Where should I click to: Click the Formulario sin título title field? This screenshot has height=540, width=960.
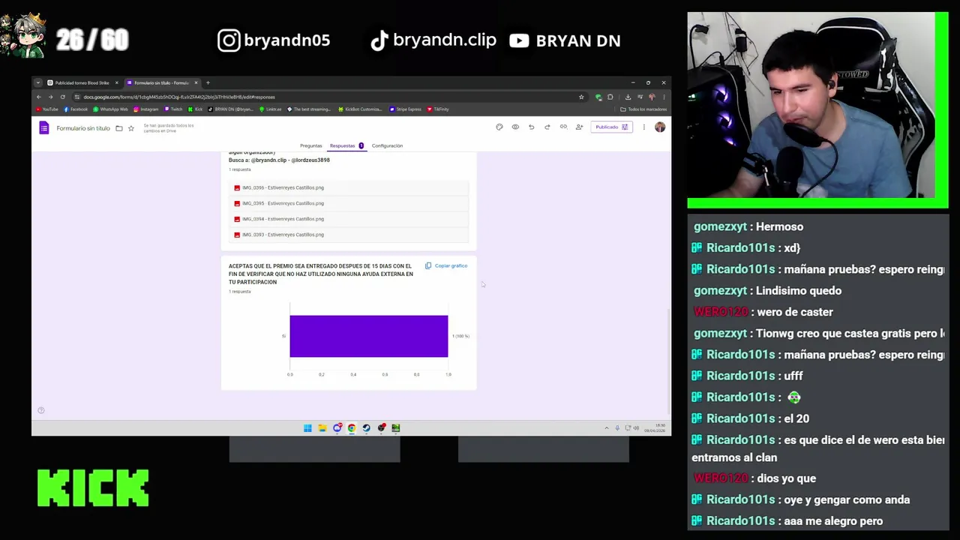[83, 128]
